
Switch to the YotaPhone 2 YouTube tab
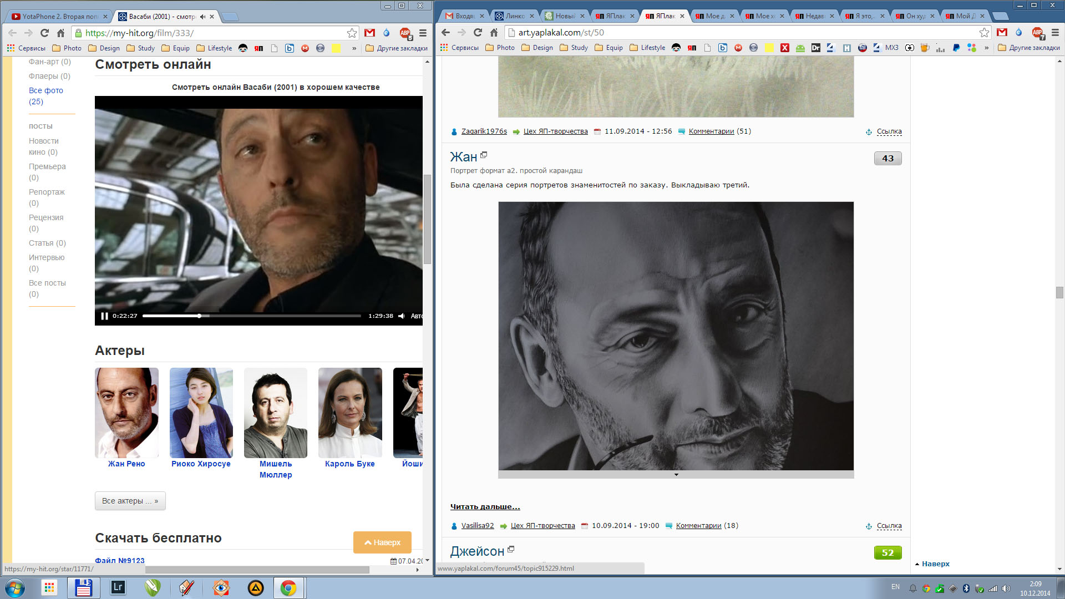pos(60,17)
